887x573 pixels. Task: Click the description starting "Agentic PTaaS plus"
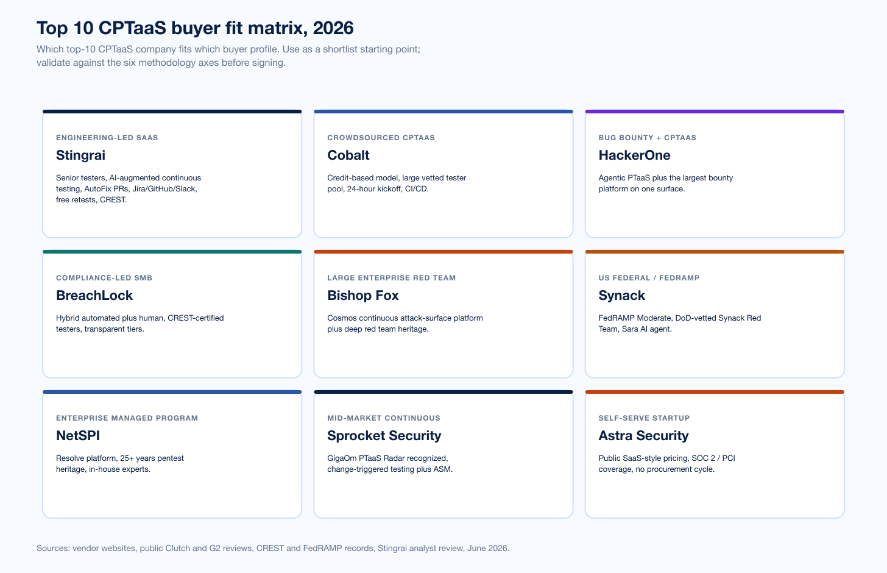click(x=666, y=183)
